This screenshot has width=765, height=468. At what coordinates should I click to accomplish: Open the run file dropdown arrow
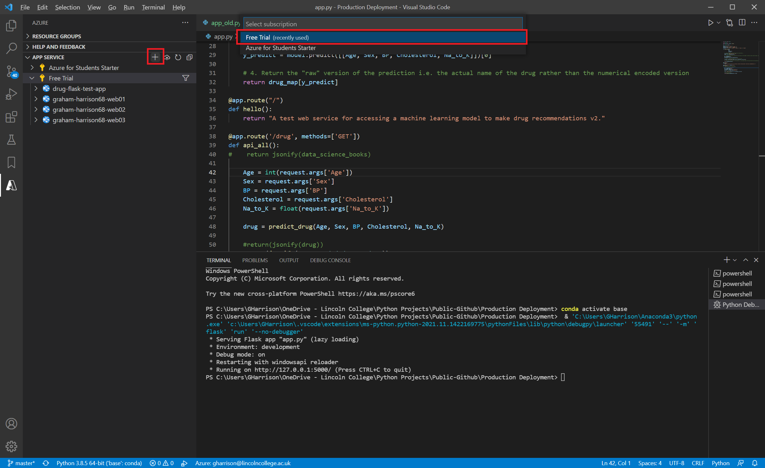(x=719, y=23)
